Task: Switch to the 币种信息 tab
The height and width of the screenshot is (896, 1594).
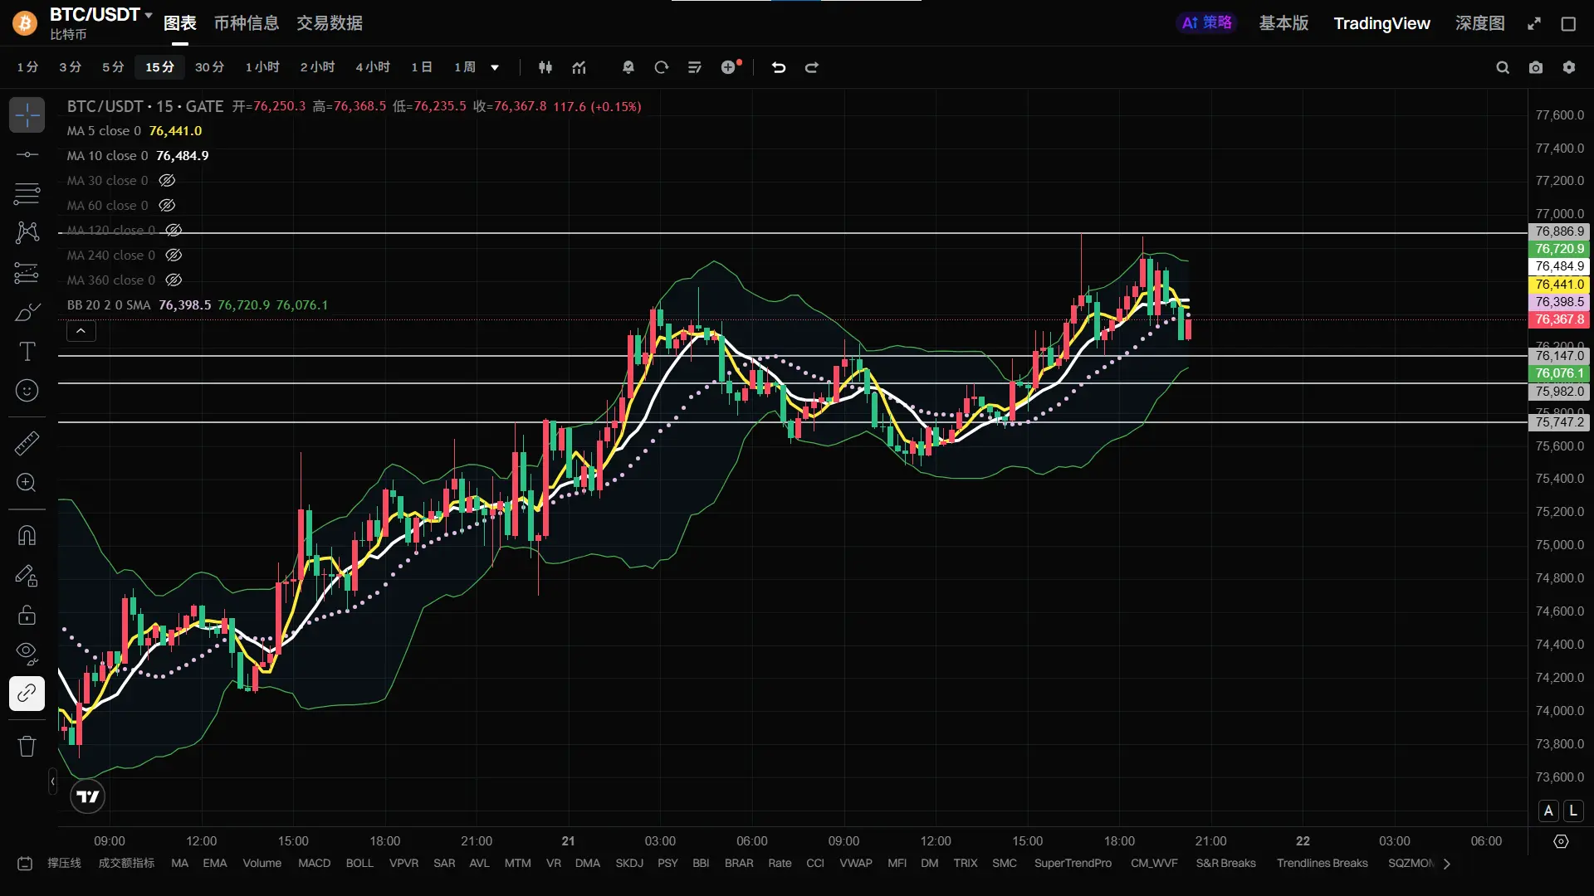Action: [246, 23]
